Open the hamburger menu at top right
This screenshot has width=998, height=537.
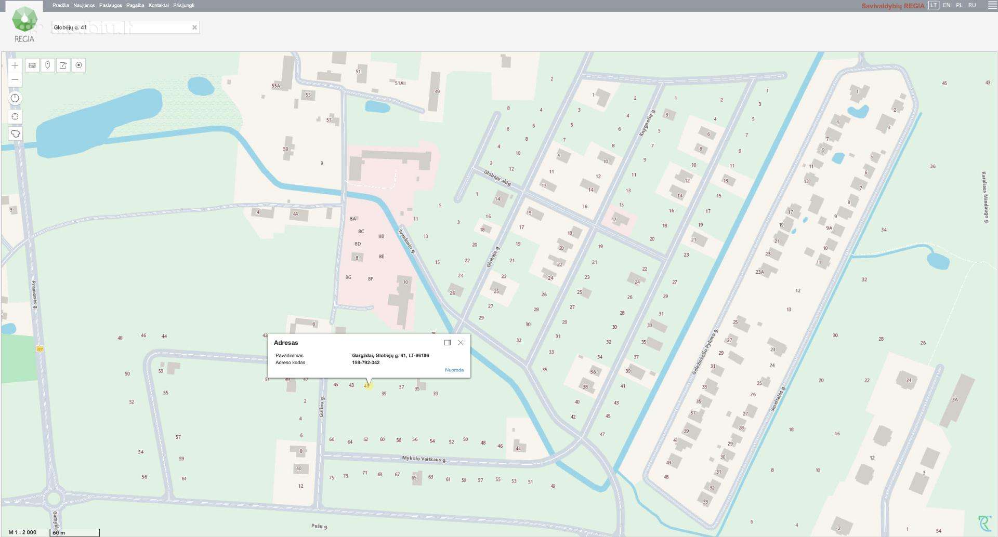(x=992, y=5)
